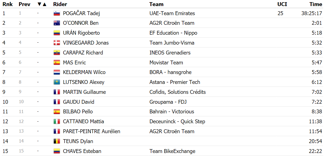Click the Belgian flag next to Teuns

pos(57,141)
